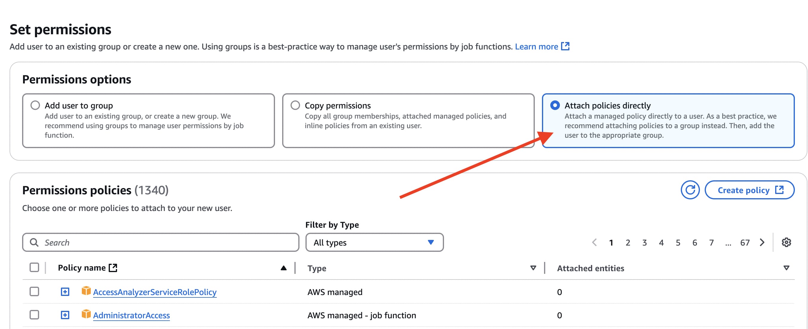The image size is (808, 329).
Task: Click the Learn more external link icon
Action: point(565,46)
